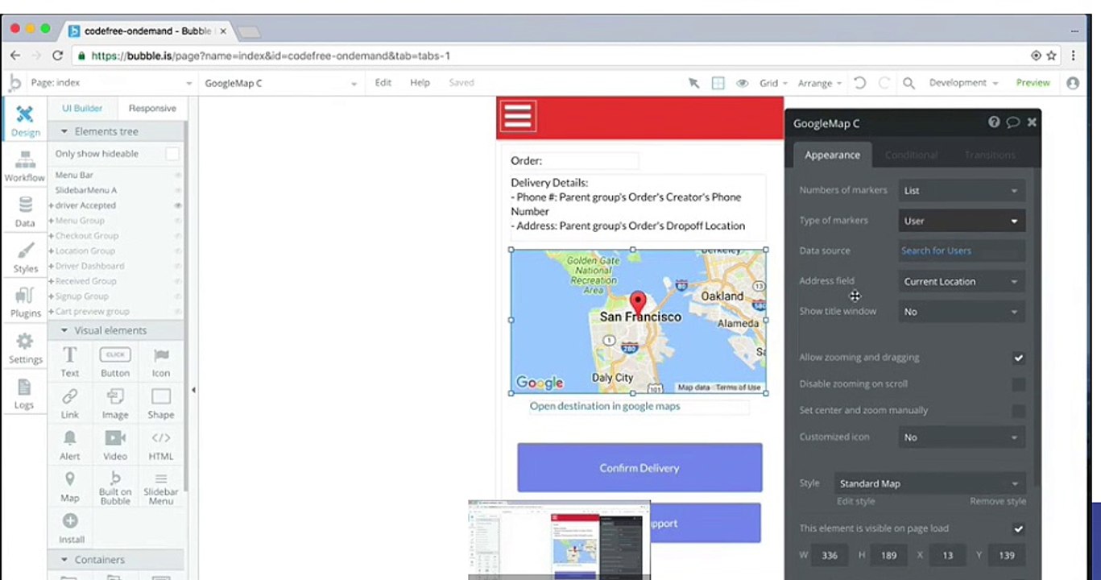Open the Grid dropdown menu
Viewport: 1101px width, 580px height.
772,83
